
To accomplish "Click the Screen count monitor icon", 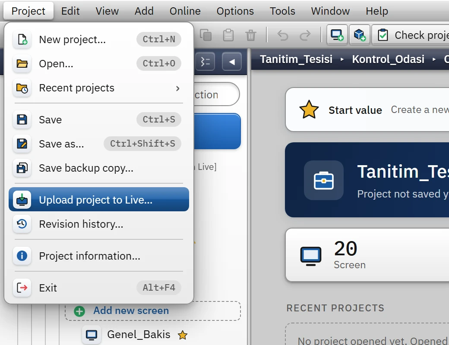I will pos(311,256).
